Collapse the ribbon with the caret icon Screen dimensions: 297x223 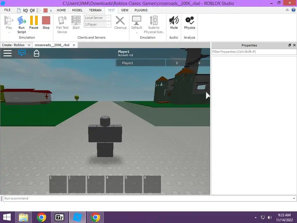click(x=287, y=10)
